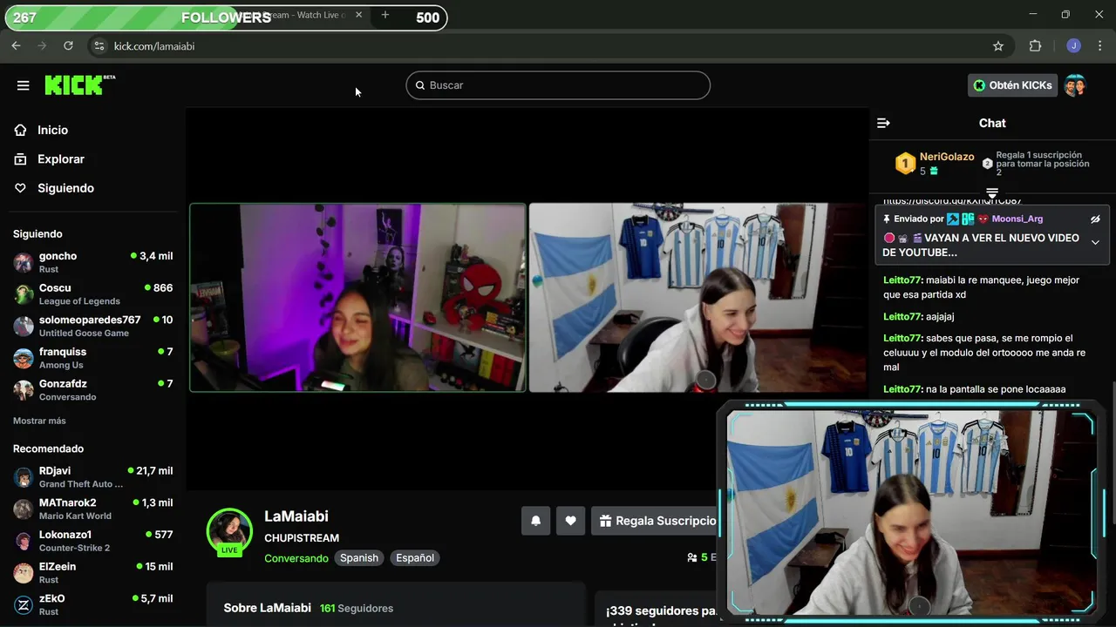
Task: Open a new browser tab
Action: 384,15
